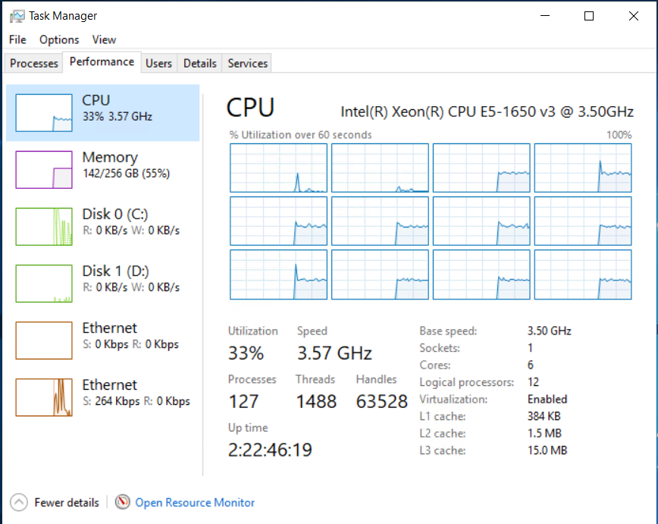
Task: Switch to the Services tab
Action: click(248, 64)
